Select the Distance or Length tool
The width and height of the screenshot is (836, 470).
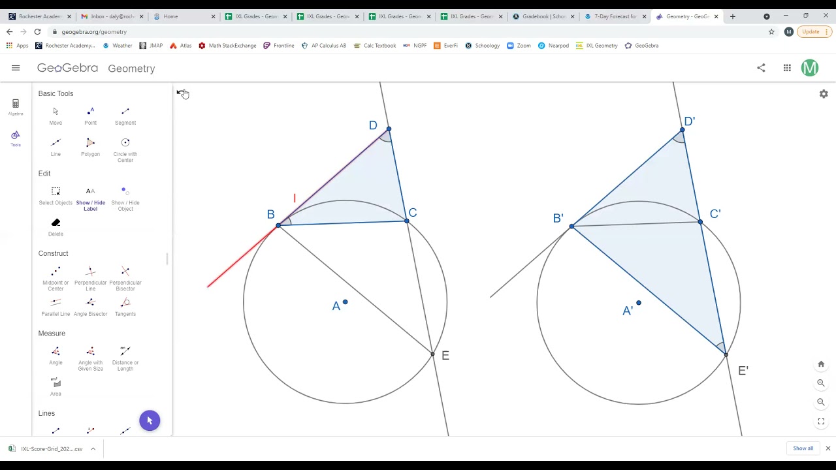click(125, 358)
